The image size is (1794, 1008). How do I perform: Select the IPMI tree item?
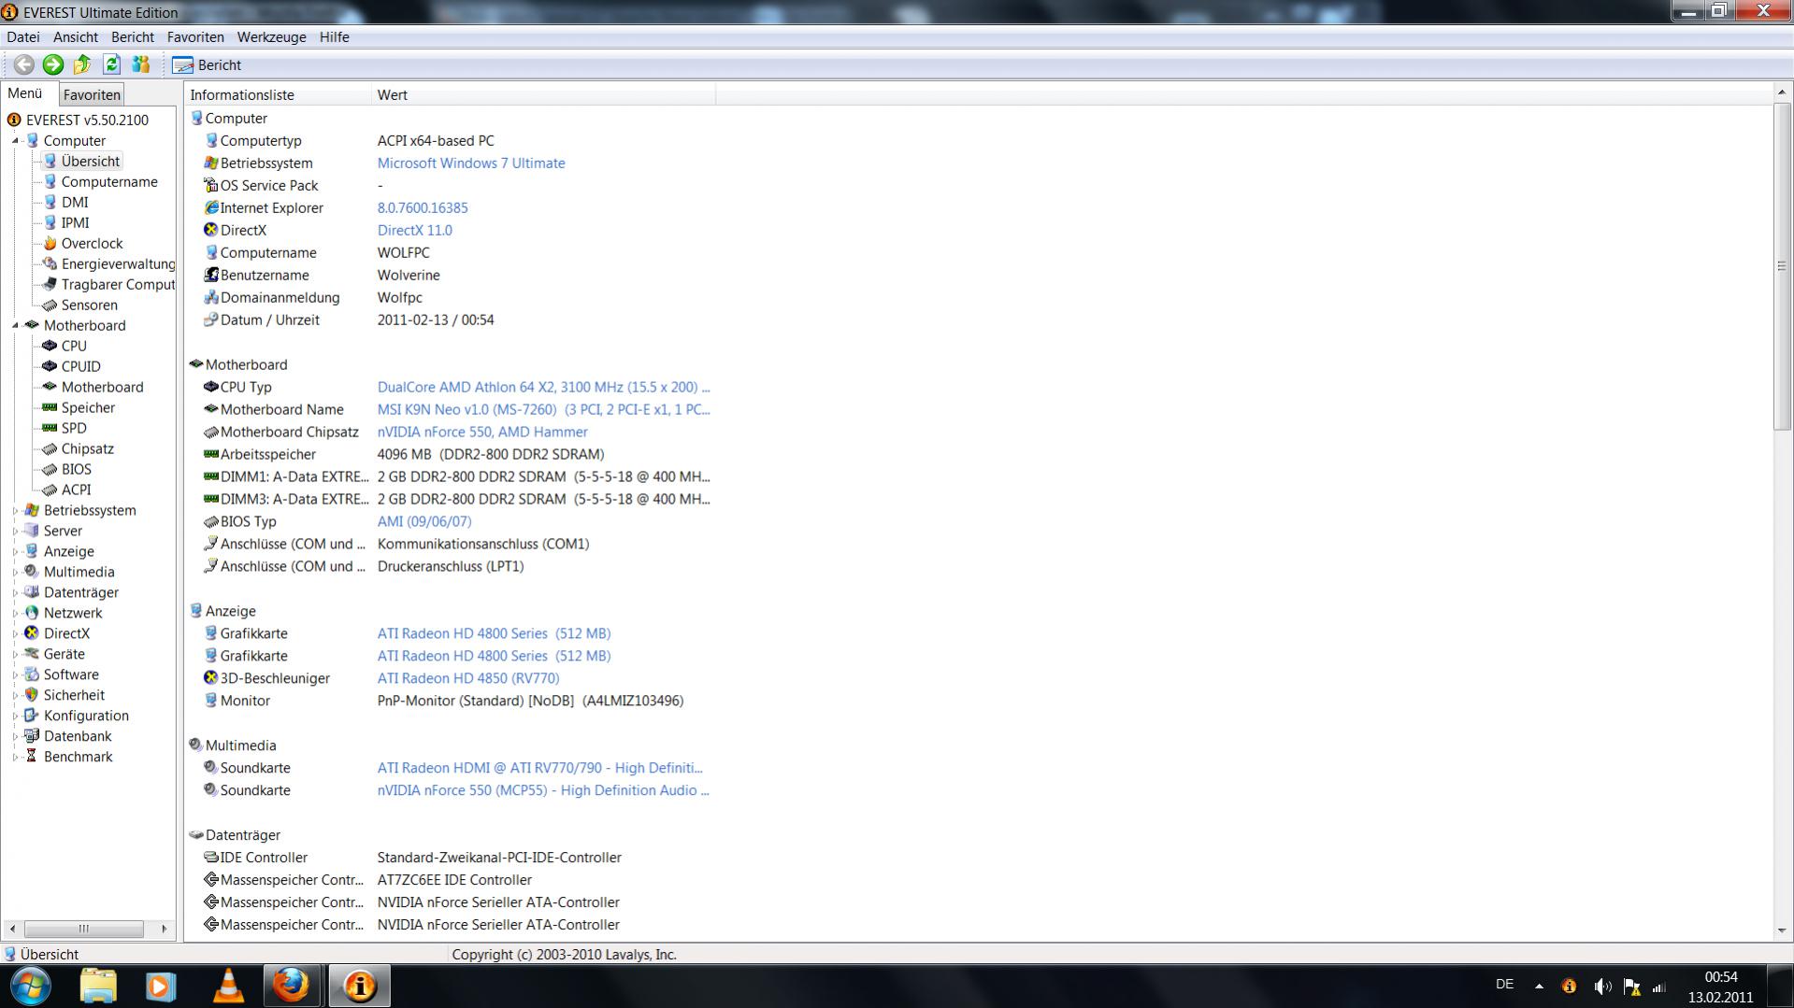pos(75,222)
